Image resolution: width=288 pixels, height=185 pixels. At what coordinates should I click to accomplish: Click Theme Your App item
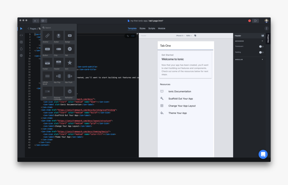click(x=186, y=113)
